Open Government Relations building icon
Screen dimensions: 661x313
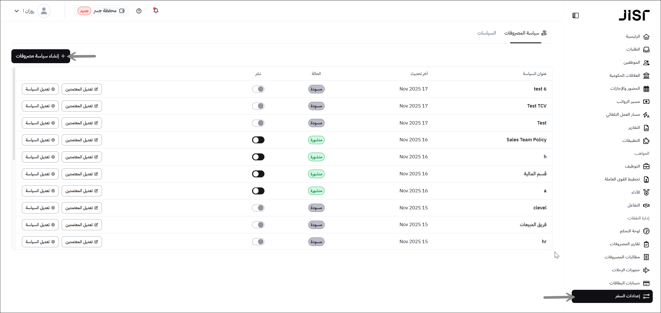pos(646,76)
